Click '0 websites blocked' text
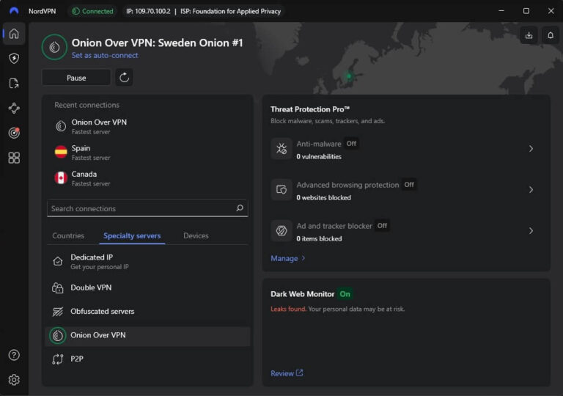 [323, 198]
